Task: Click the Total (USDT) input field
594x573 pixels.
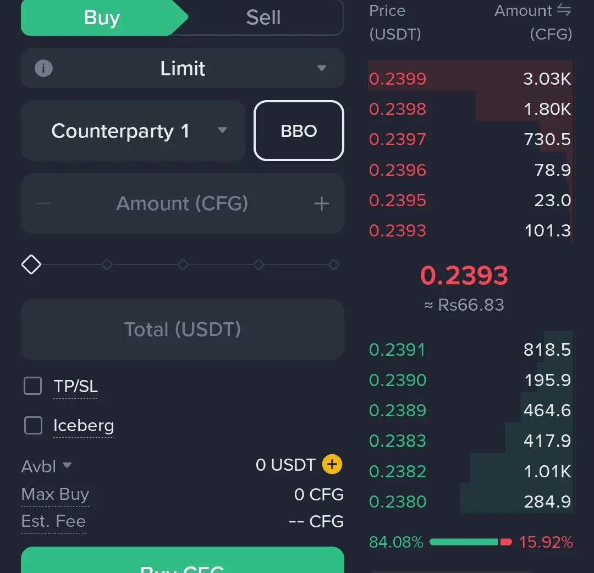Action: 183,329
